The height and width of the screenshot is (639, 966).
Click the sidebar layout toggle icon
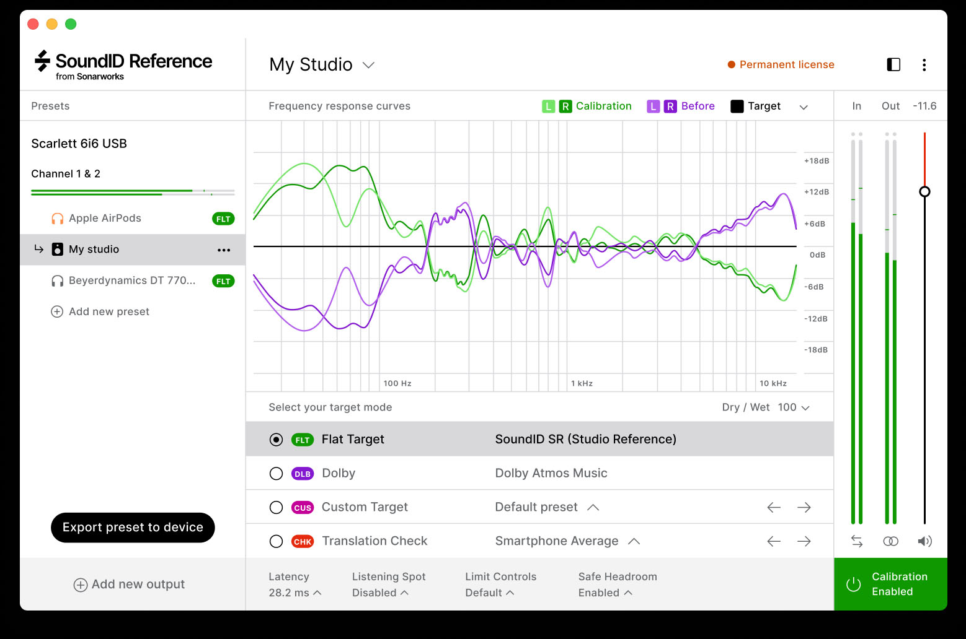[x=893, y=64]
